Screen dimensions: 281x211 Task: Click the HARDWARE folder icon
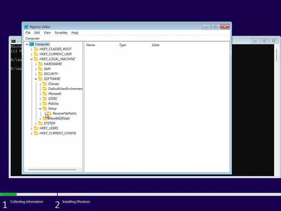tap(40, 64)
